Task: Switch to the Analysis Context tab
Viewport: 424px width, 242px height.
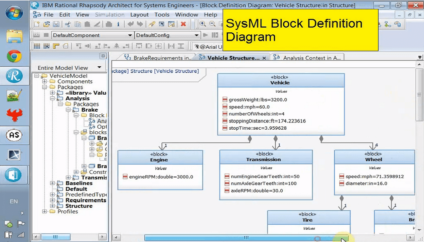Action: 307,58
